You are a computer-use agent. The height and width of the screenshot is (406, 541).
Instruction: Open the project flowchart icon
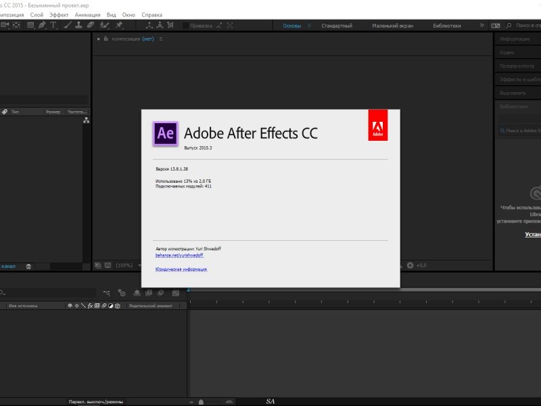click(87, 120)
